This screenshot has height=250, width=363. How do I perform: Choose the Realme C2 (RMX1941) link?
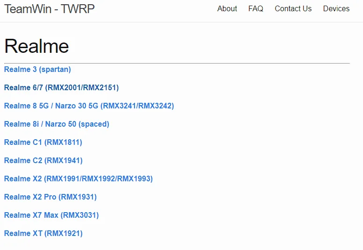[43, 160]
